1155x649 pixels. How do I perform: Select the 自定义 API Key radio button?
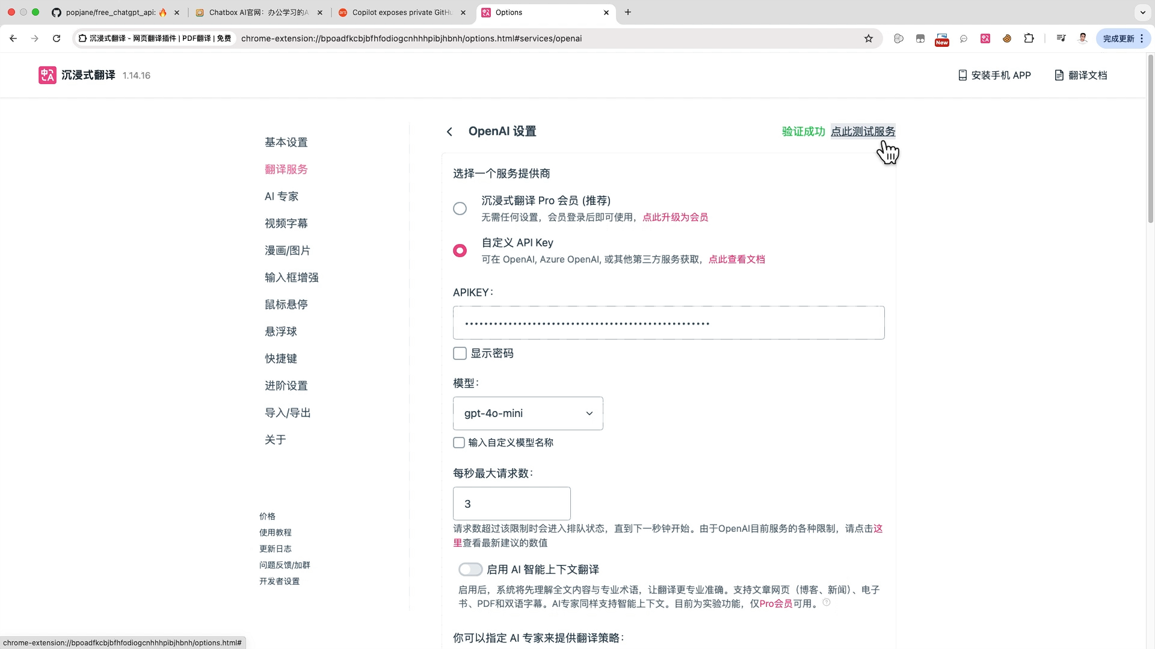460,251
